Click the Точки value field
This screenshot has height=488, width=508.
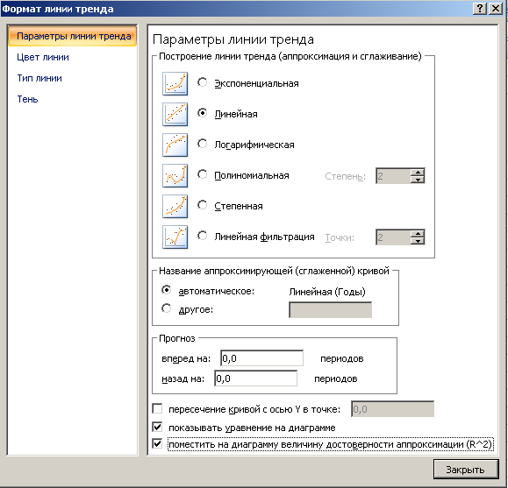[393, 237]
